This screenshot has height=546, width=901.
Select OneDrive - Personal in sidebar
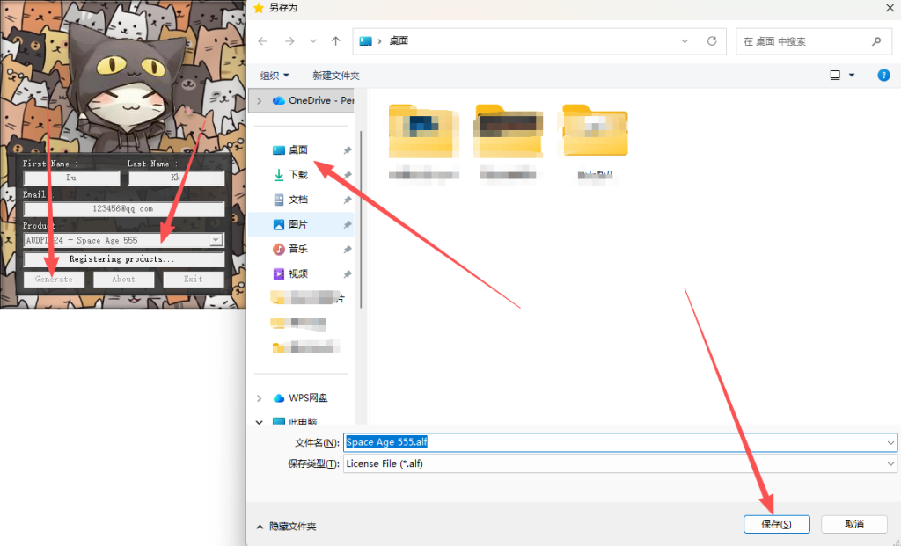tap(313, 100)
